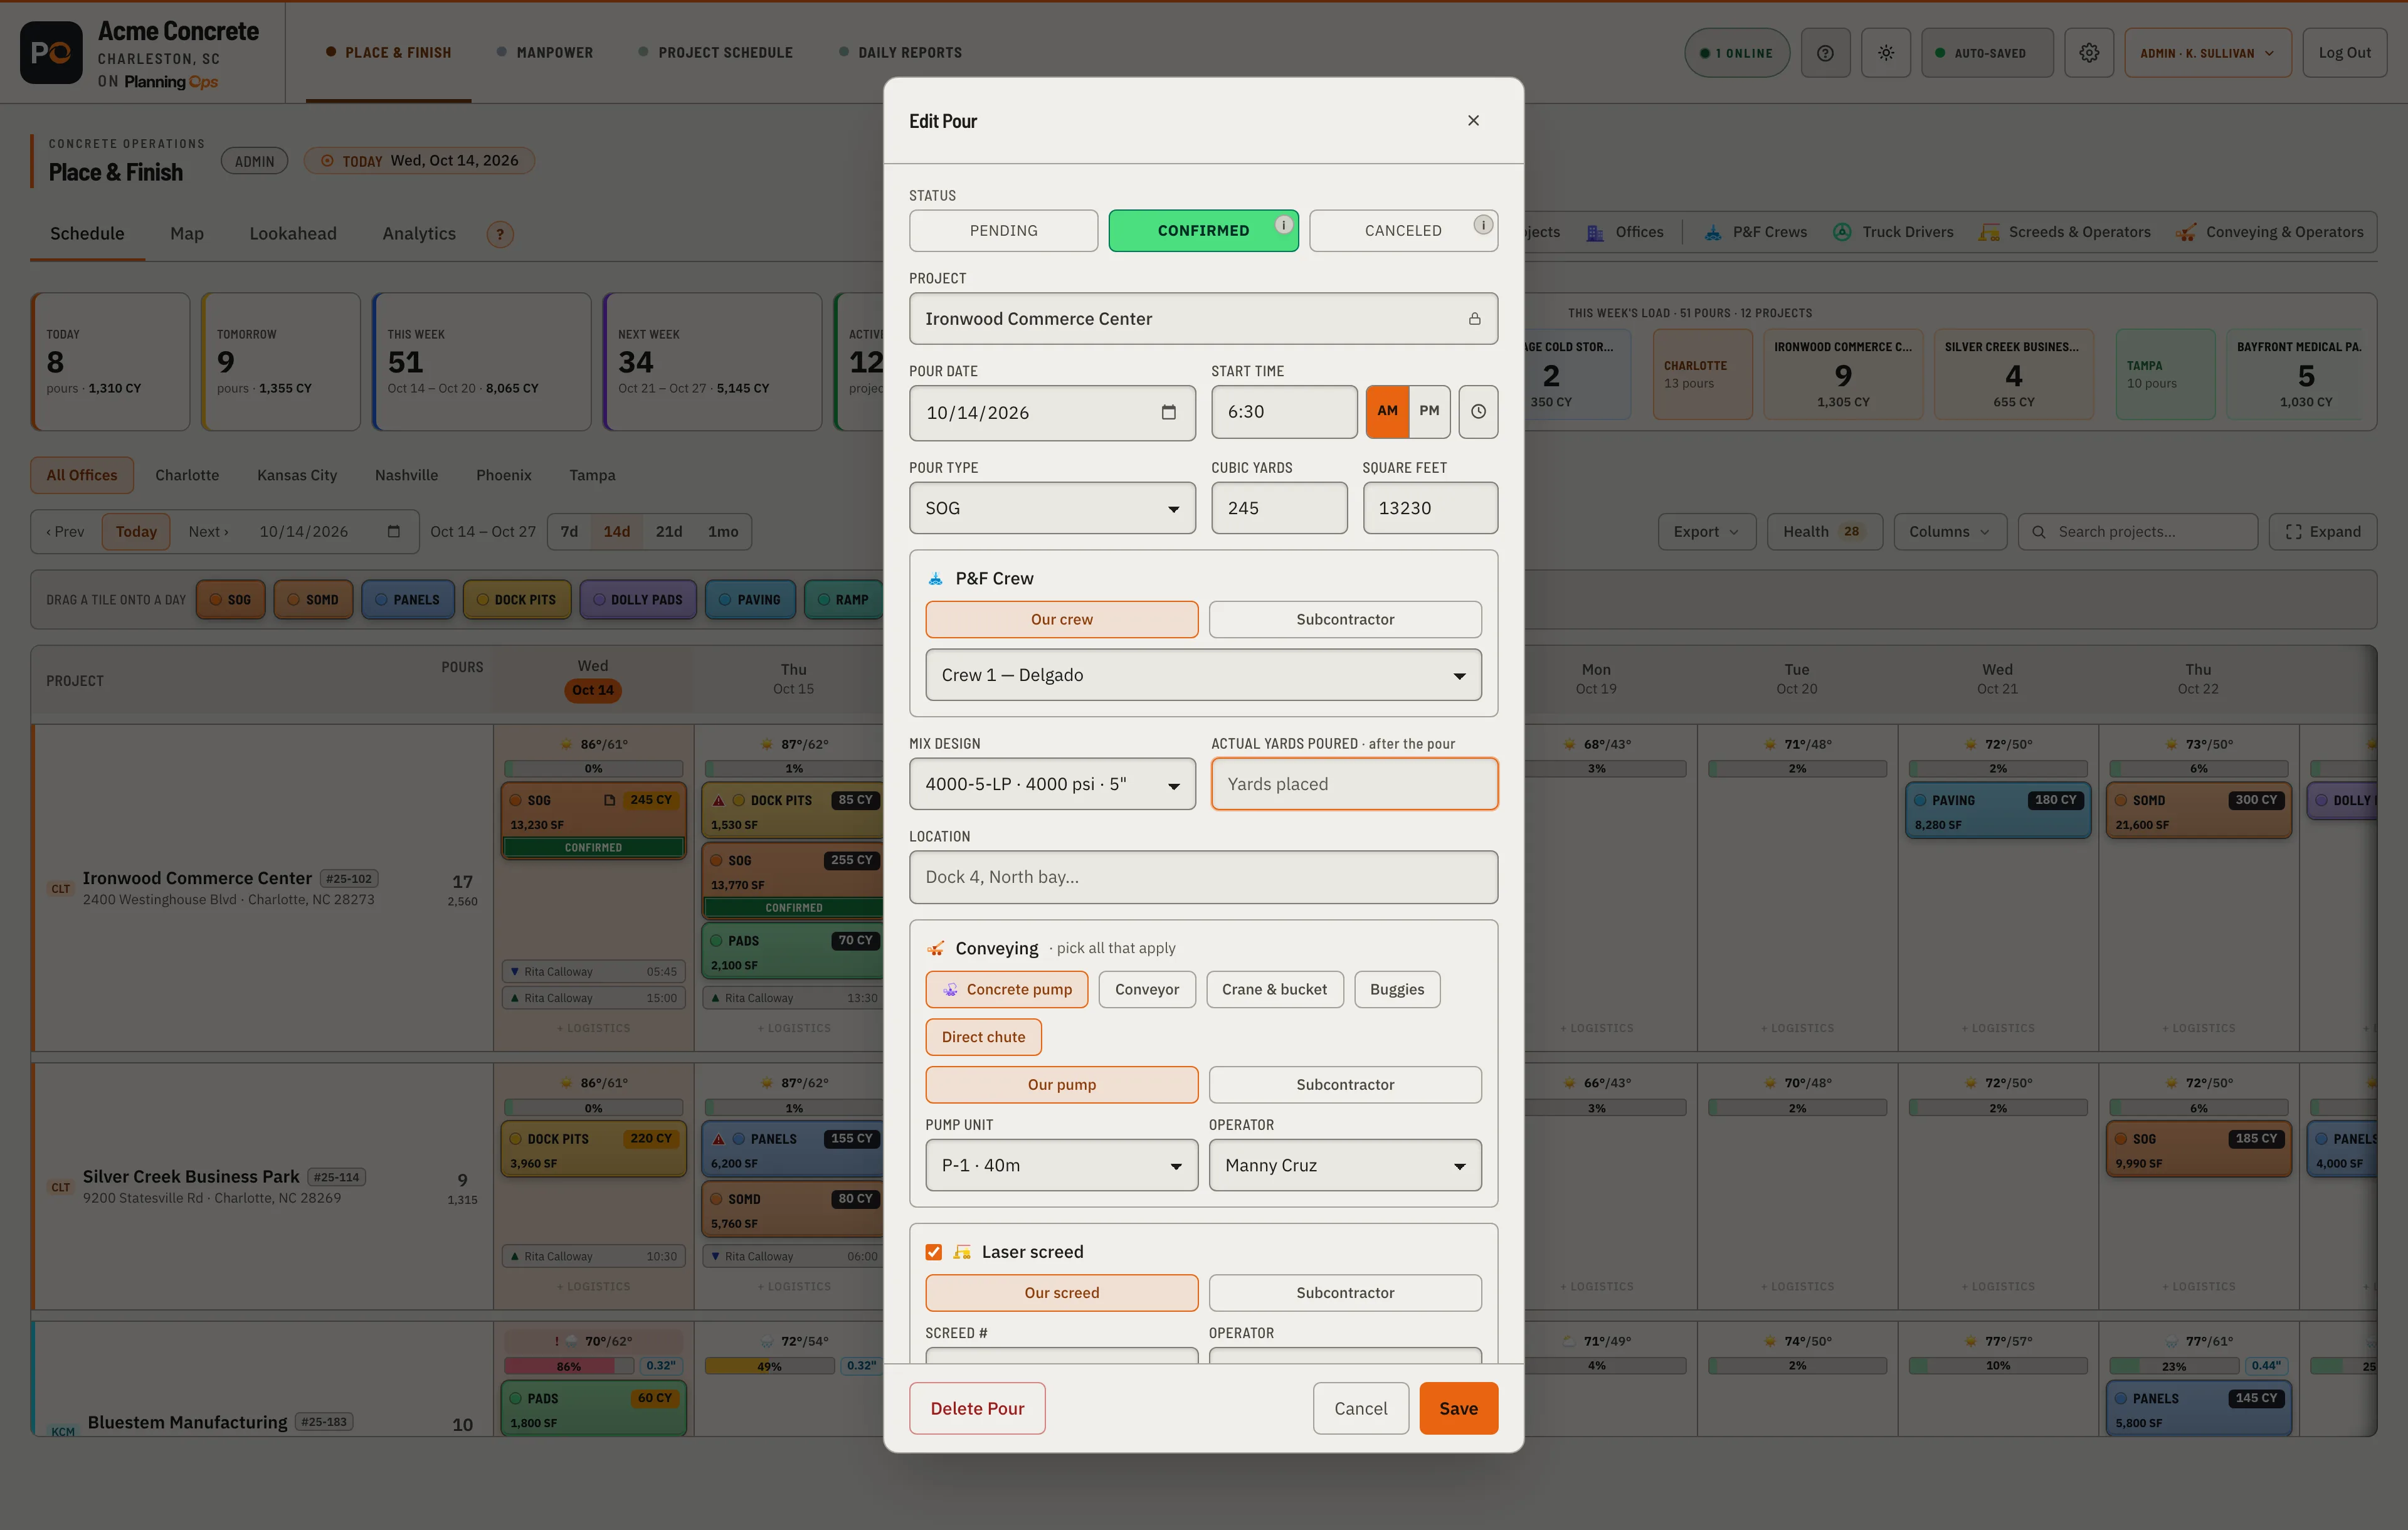Click the Delete Pour button
This screenshot has width=2408, height=1530.
pyautogui.click(x=977, y=1408)
